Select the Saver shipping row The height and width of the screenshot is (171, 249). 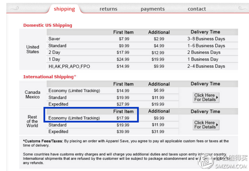pos(142,39)
